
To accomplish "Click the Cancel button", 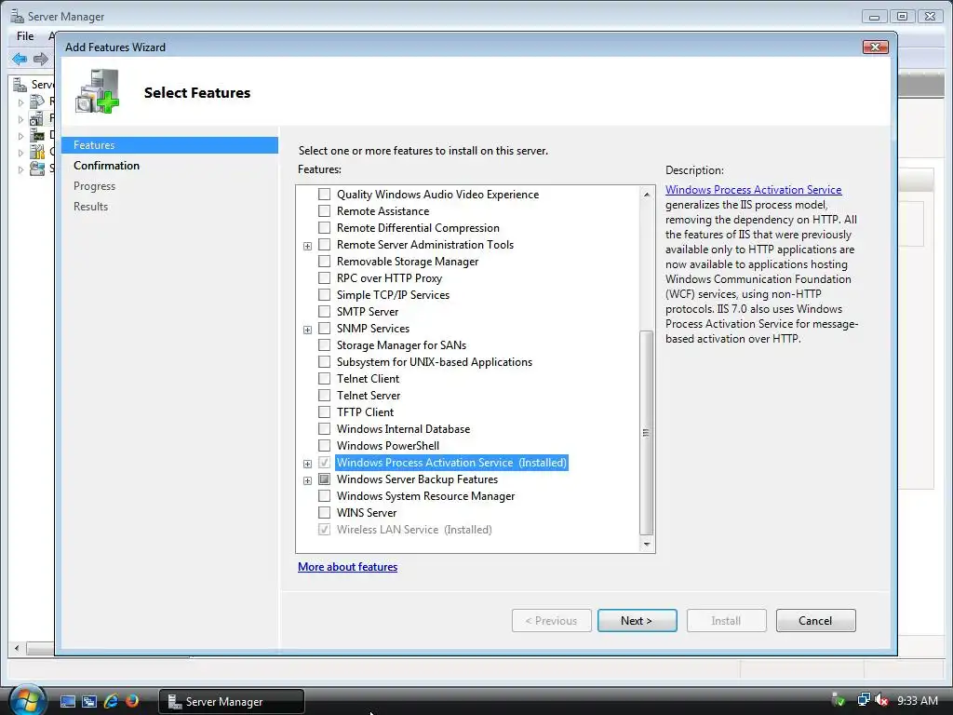I will click(x=815, y=621).
